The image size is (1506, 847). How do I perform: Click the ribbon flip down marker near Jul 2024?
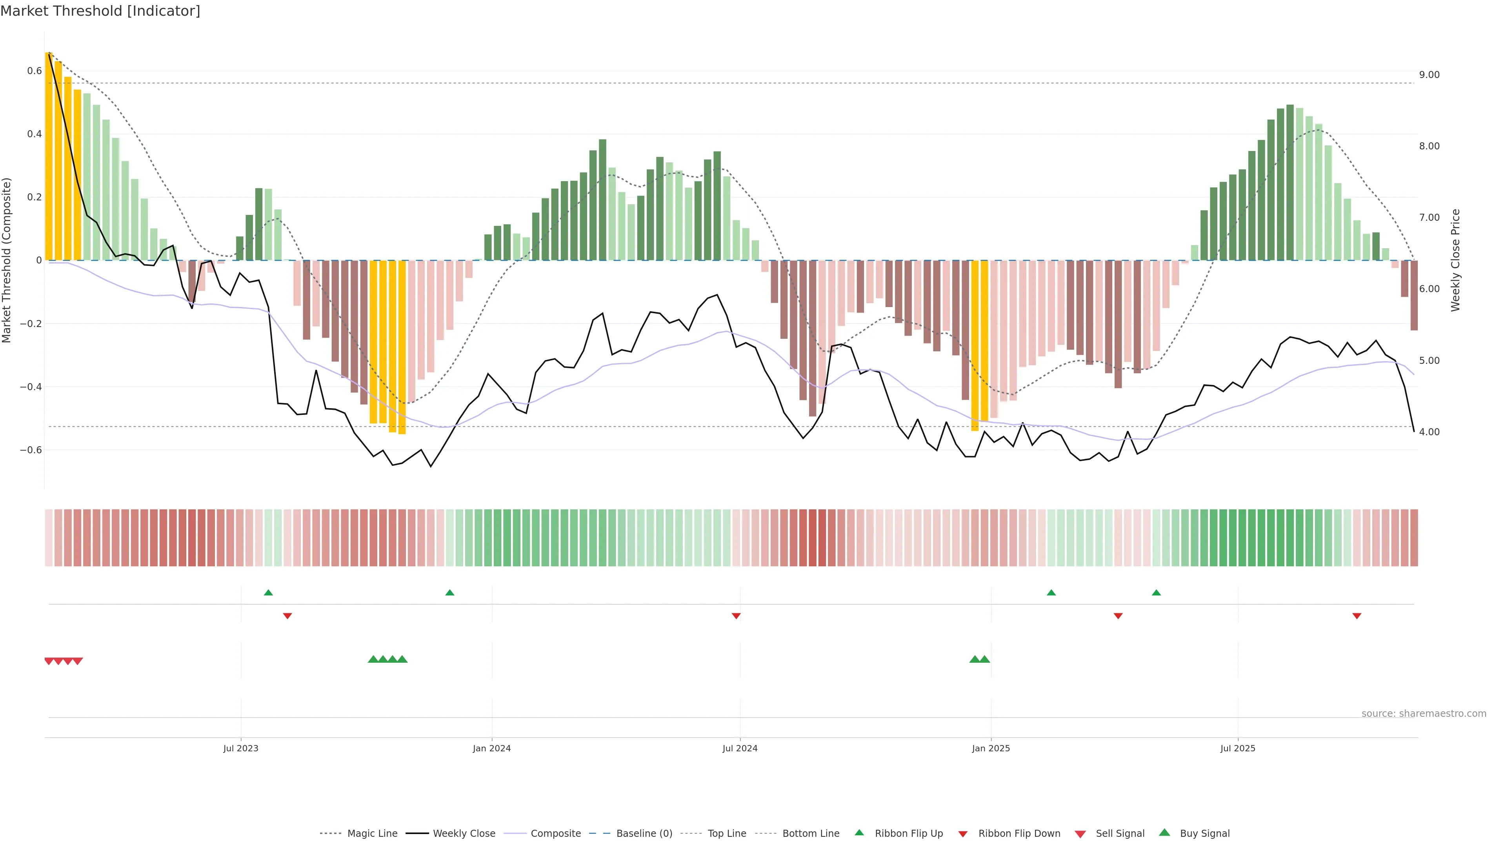[x=736, y=616]
